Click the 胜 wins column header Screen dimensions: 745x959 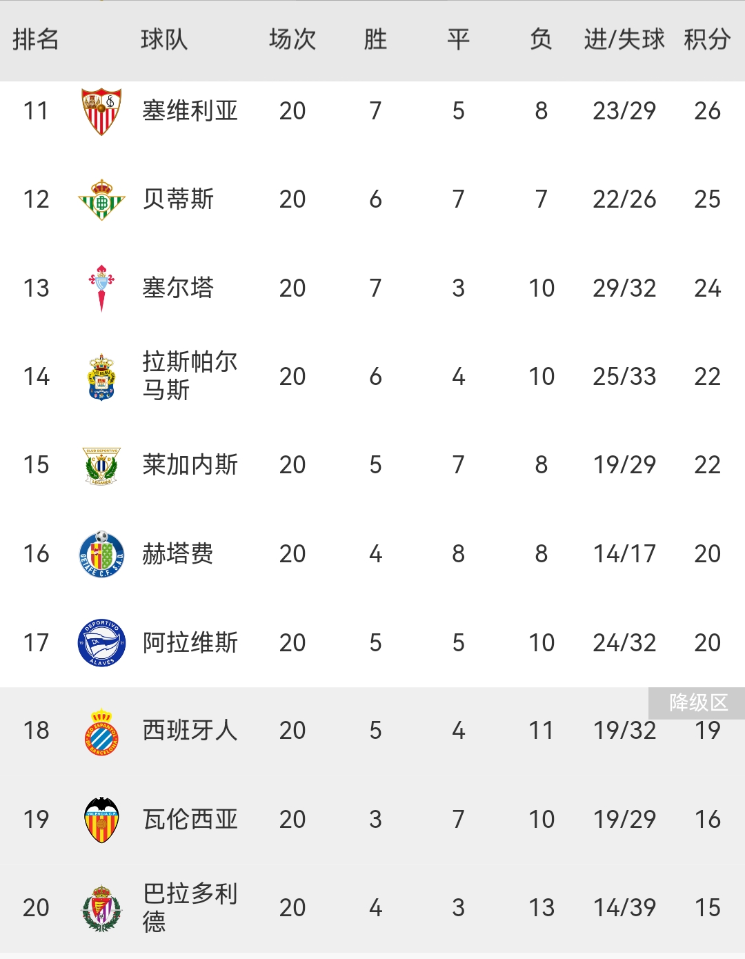tap(375, 39)
